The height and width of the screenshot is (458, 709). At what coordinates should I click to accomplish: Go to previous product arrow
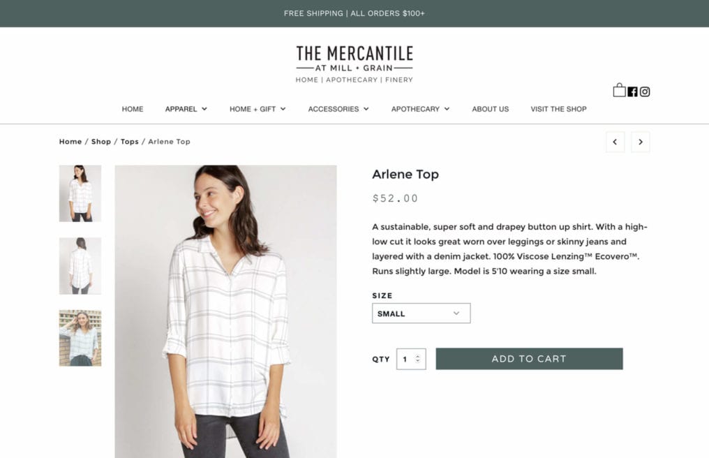(x=615, y=142)
